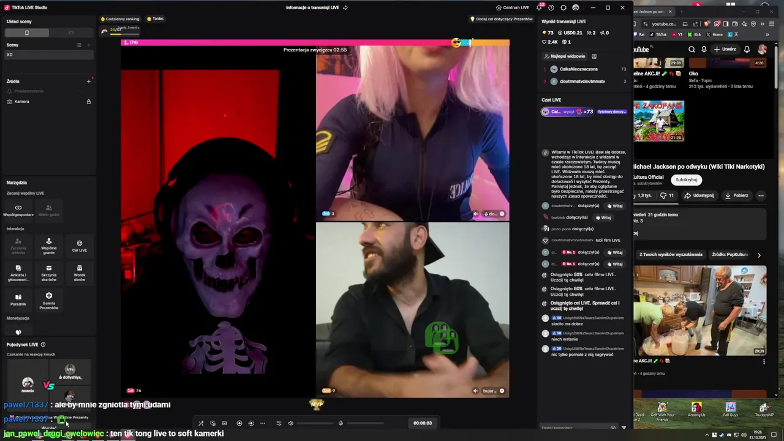The width and height of the screenshot is (784, 441).
Task: Mute microphone icon in bottom toolbar
Action: click(341, 423)
